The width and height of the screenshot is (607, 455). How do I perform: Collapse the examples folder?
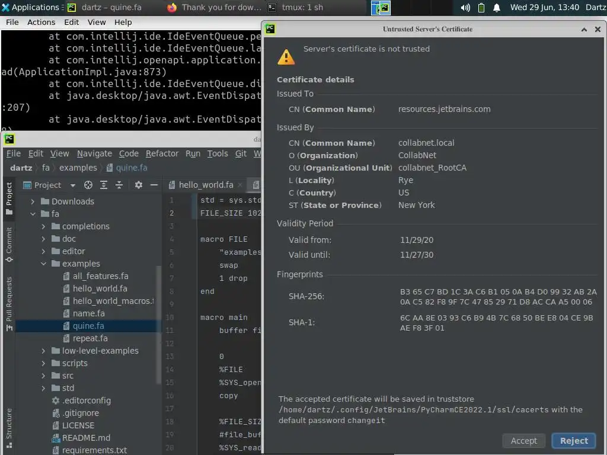(x=43, y=264)
